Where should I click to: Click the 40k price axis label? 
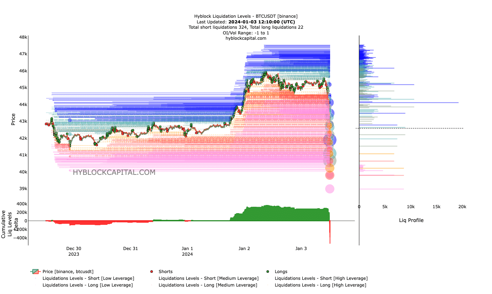click(x=23, y=172)
